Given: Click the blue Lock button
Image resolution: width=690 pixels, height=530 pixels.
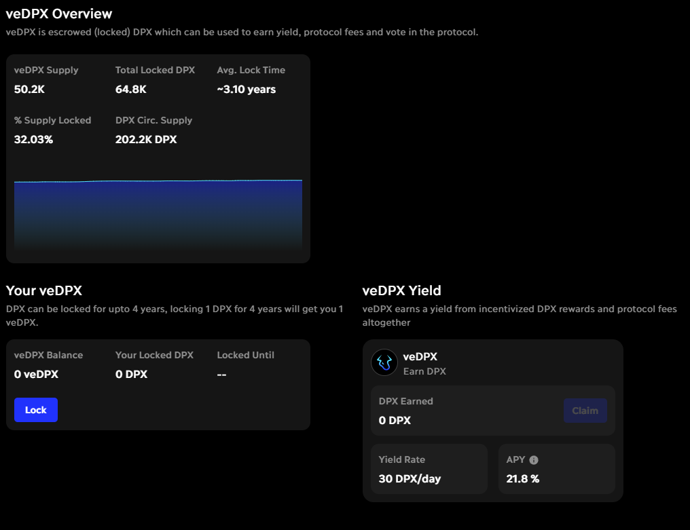Looking at the screenshot, I should (x=35, y=410).
